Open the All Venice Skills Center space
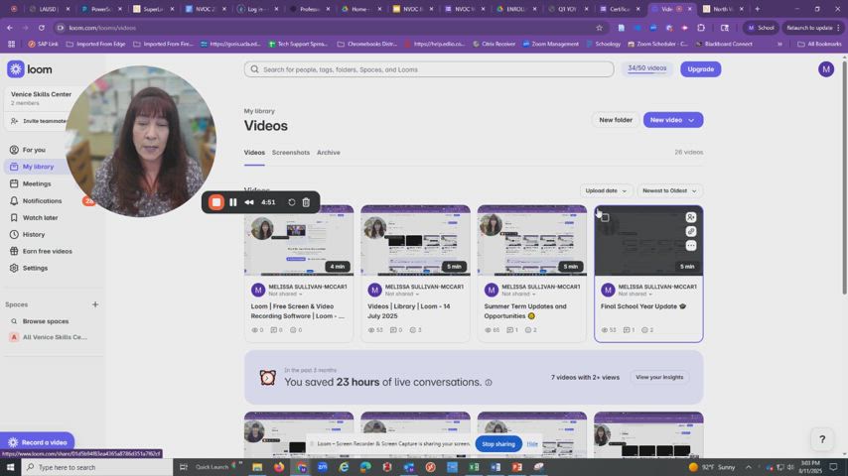The width and height of the screenshot is (848, 476). coord(54,336)
